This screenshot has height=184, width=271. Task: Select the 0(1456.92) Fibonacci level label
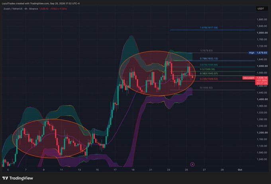click(206, 88)
